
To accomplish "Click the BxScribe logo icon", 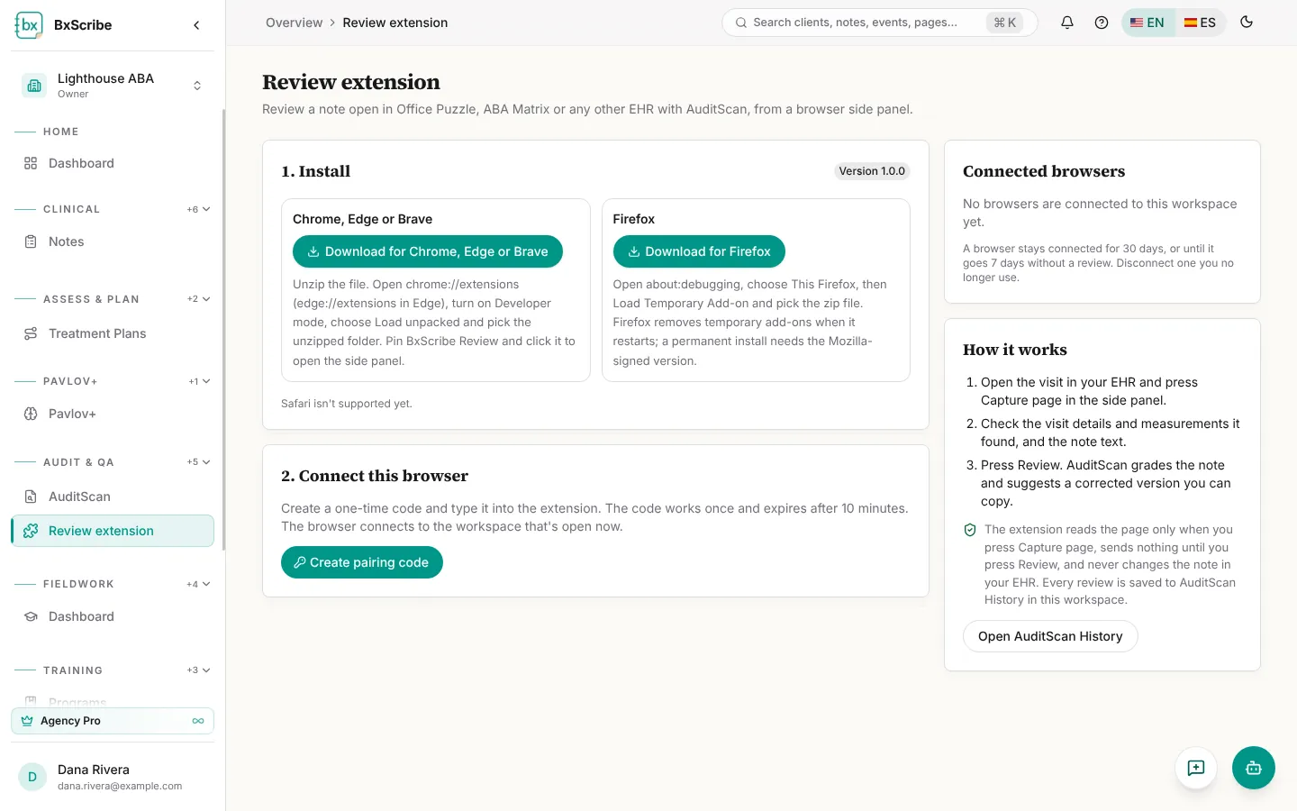I will [29, 25].
